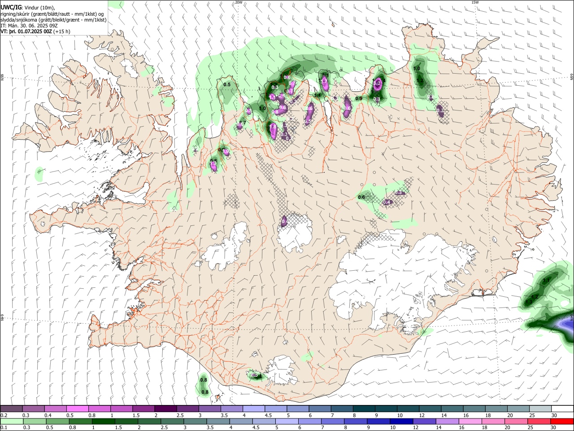The width and height of the screenshot is (574, 431).
Task: Click the '15W' longitude label at the top edge
Action: 475,2
